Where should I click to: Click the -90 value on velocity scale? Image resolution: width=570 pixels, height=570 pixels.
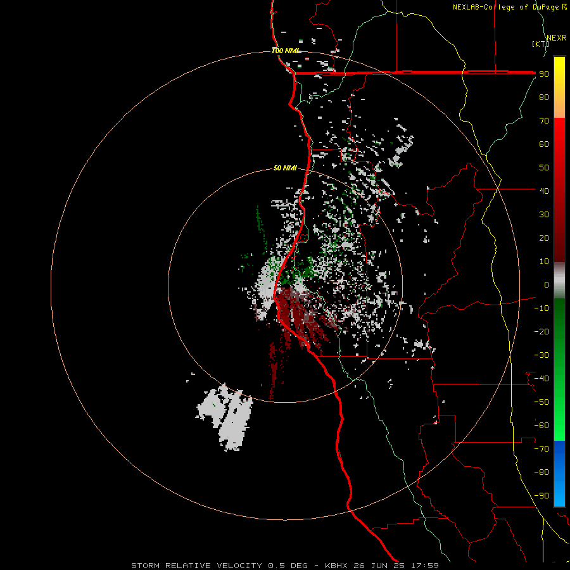pos(541,496)
